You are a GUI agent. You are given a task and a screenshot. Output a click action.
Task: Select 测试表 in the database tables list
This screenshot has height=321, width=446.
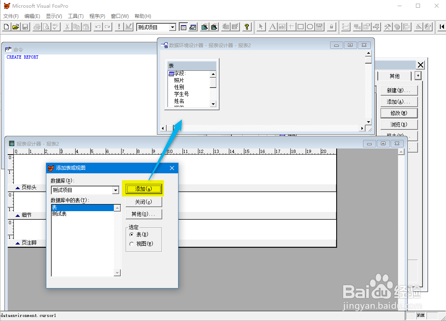[83, 214]
